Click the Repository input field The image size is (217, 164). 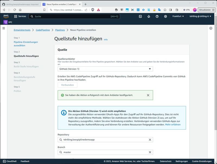(x=105, y=140)
